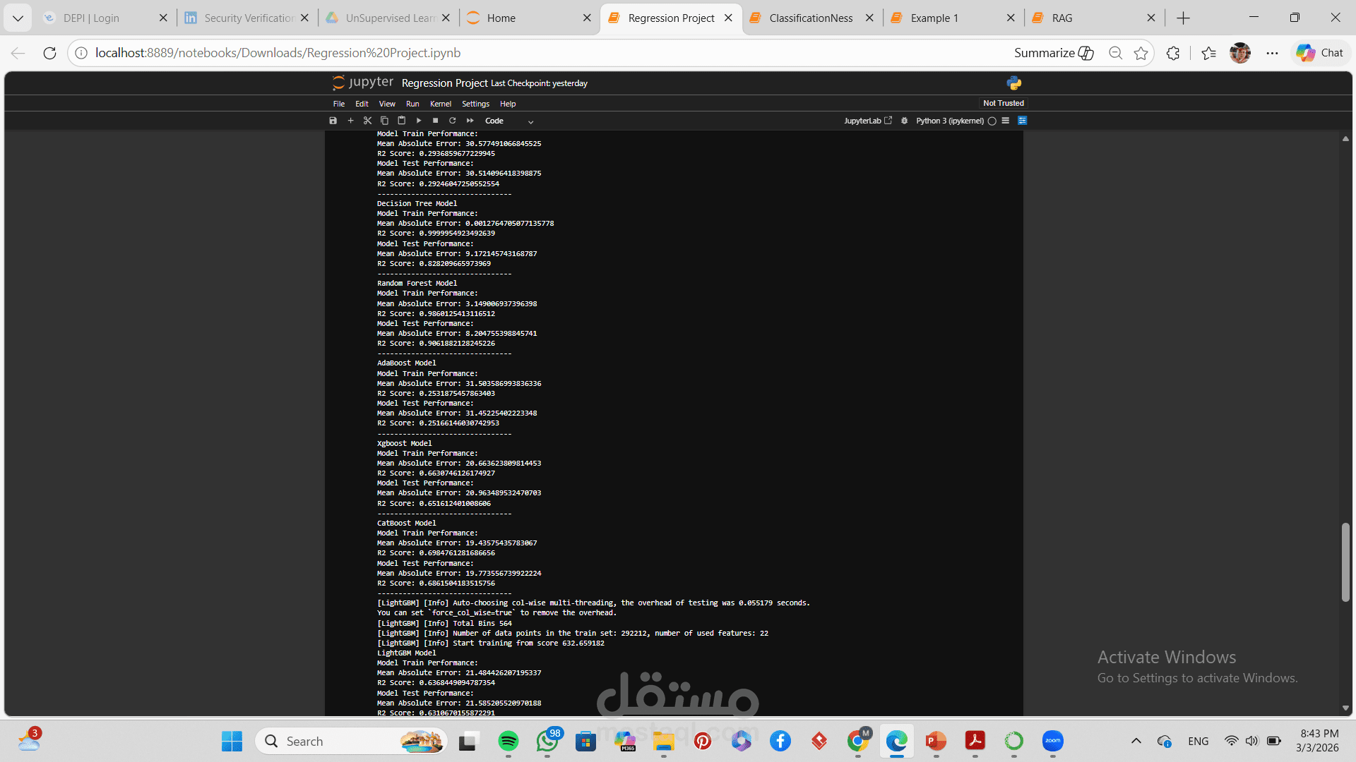This screenshot has height=762, width=1356.
Task: Cut the selected cell with scissors icon
Action: pyautogui.click(x=367, y=121)
